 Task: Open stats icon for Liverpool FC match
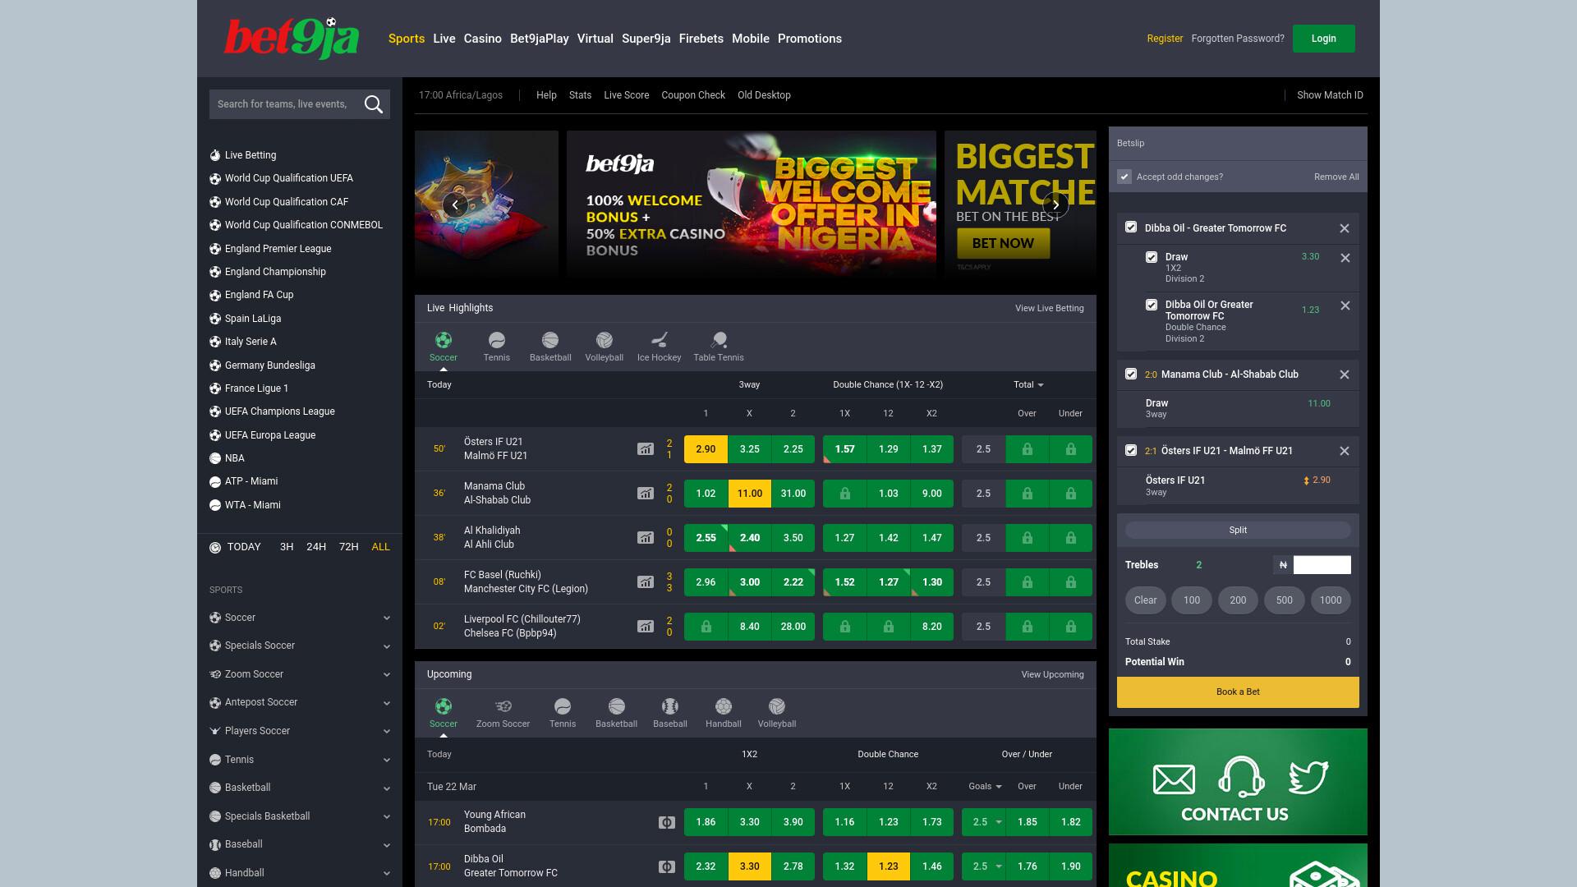646,627
